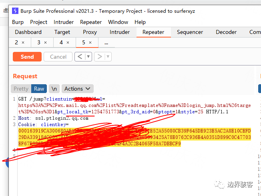Open the Burp menu
Screen dimensions: 261x196
[x=18, y=22]
